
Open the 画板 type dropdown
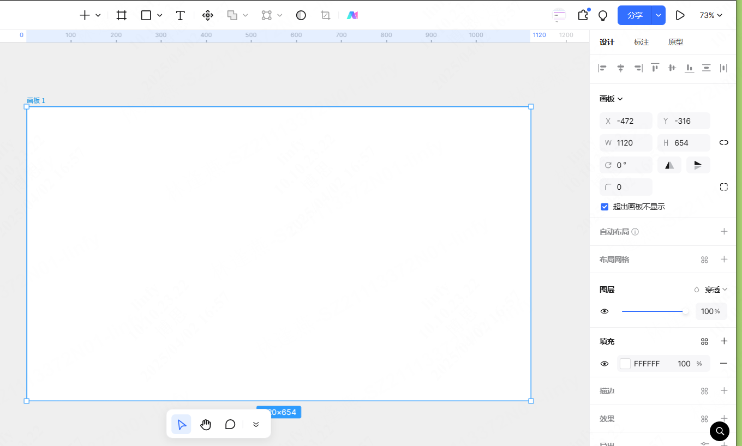tap(611, 99)
